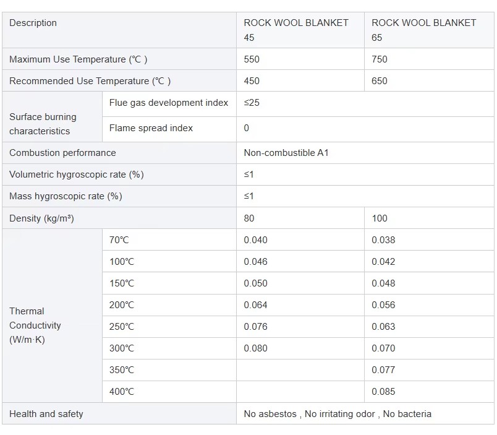The image size is (497, 435).
Task: Click the 0.085 value at 400℃
Action: 383,392
